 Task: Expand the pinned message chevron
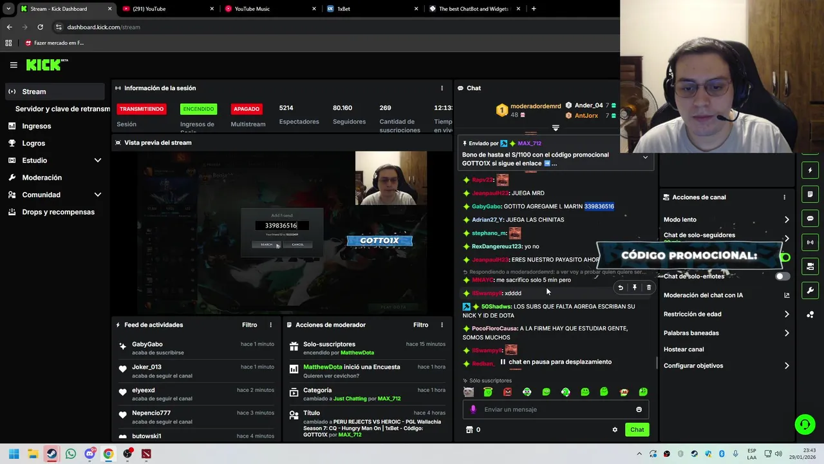pyautogui.click(x=645, y=157)
